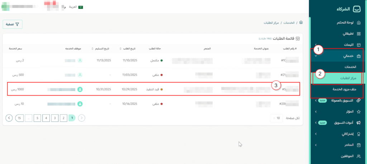
Task: Sort by order date (تاريخ الطلب) column
Action: [x=128, y=48]
